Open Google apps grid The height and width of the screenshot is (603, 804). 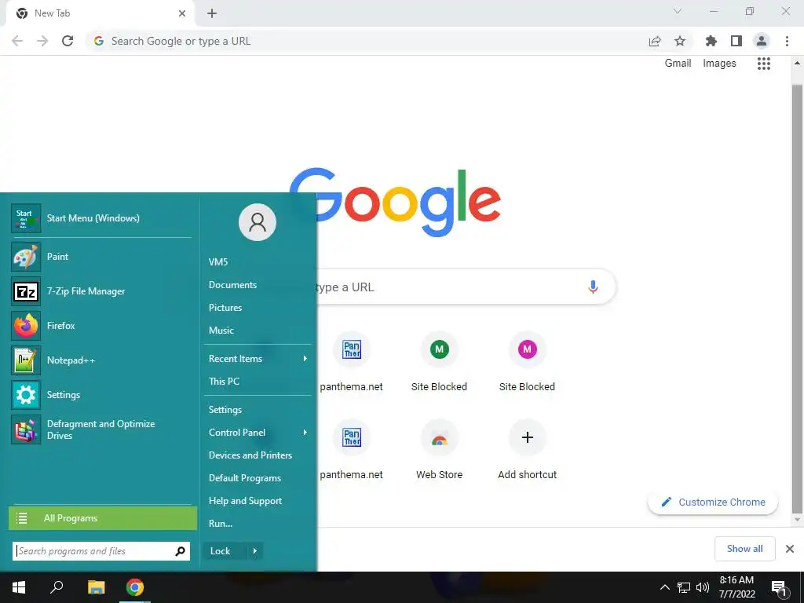click(764, 64)
